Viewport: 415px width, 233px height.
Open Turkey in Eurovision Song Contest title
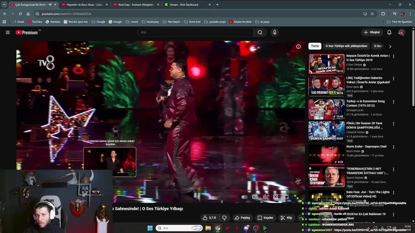365,103
